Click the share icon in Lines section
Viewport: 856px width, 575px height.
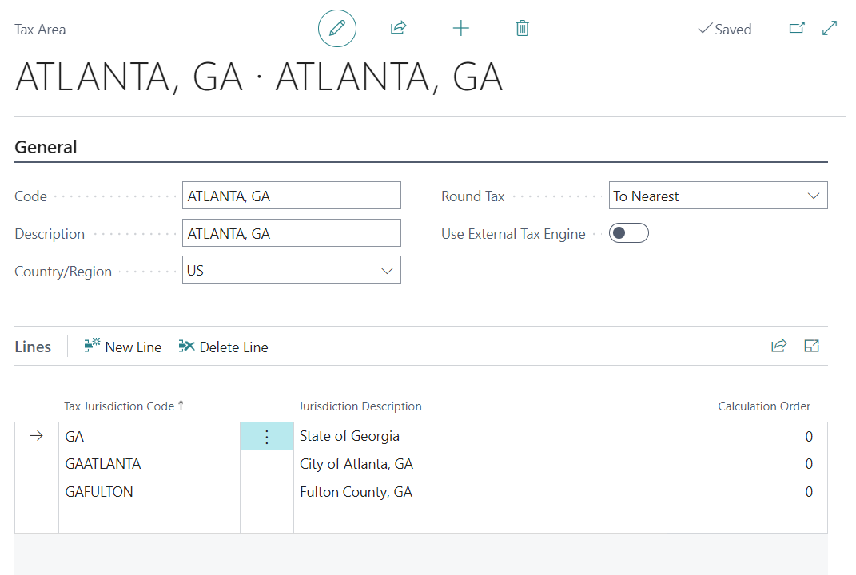click(x=778, y=346)
